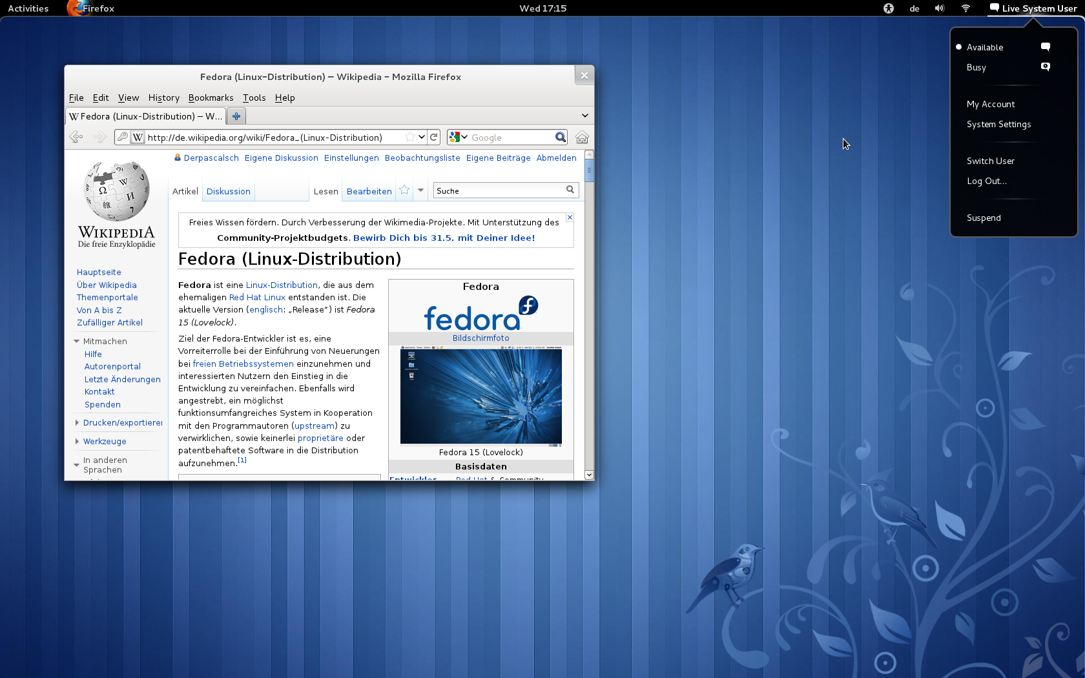The height and width of the screenshot is (678, 1085).
Task: Bookmark the page via the star icon
Action: [411, 137]
